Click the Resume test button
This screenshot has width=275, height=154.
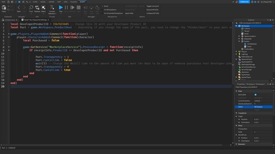point(72,7)
